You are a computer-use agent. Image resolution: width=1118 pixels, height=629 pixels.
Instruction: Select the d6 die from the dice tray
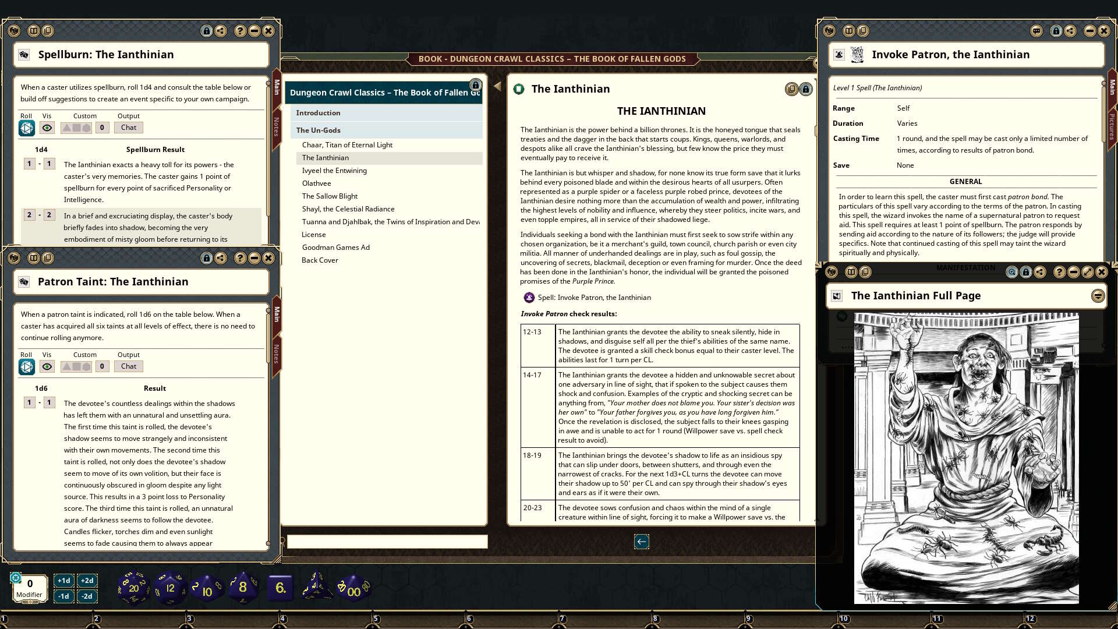click(280, 587)
